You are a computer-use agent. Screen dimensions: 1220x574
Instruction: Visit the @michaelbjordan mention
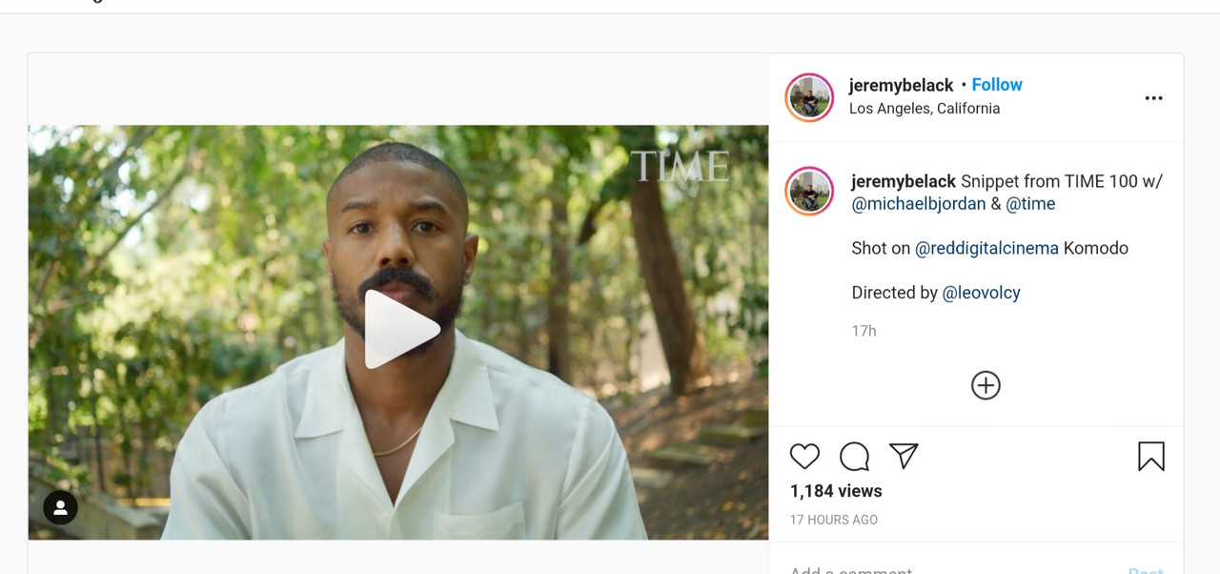pyautogui.click(x=919, y=204)
